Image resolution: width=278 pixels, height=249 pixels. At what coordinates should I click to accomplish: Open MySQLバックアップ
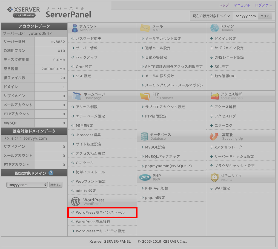pyautogui.click(x=162, y=156)
